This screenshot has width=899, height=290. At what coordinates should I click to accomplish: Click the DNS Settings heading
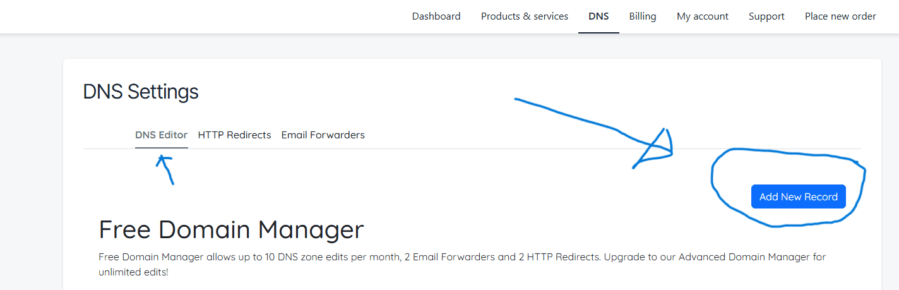click(141, 92)
